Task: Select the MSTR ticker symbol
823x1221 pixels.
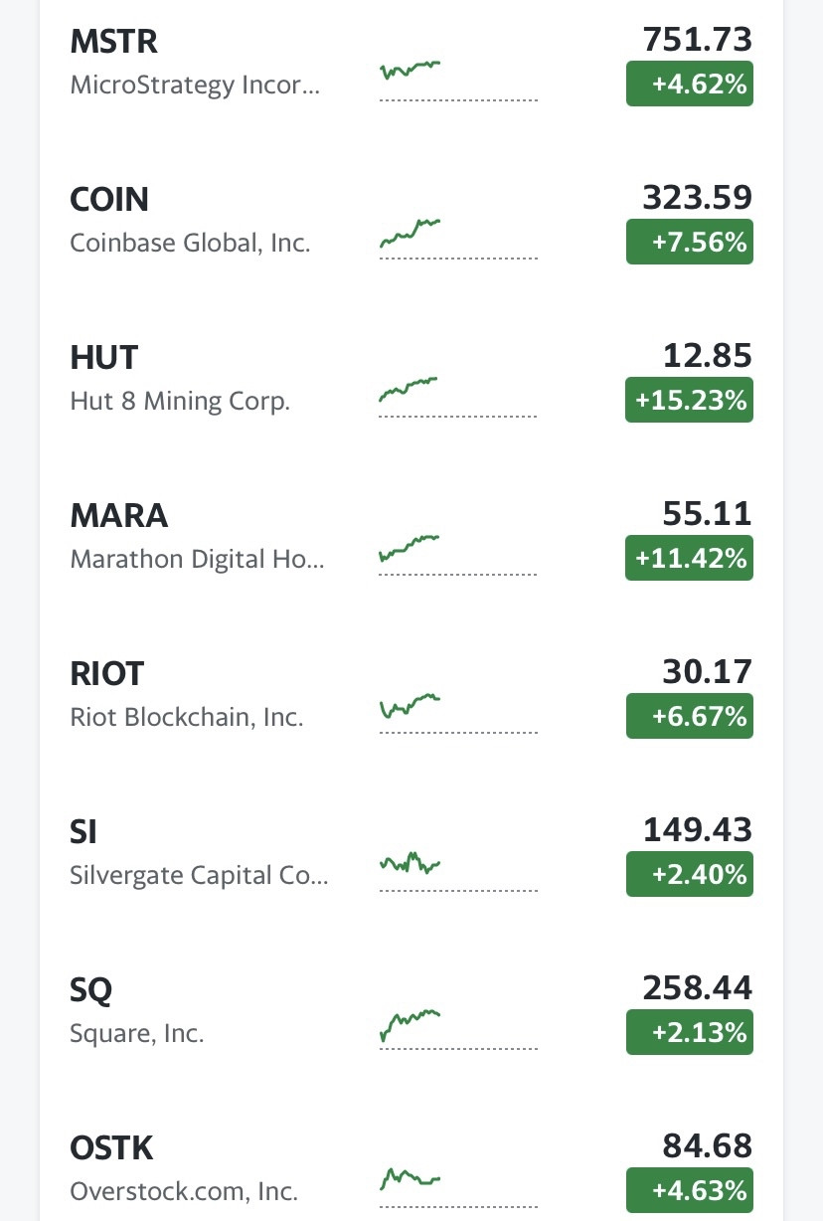Action: pos(114,42)
